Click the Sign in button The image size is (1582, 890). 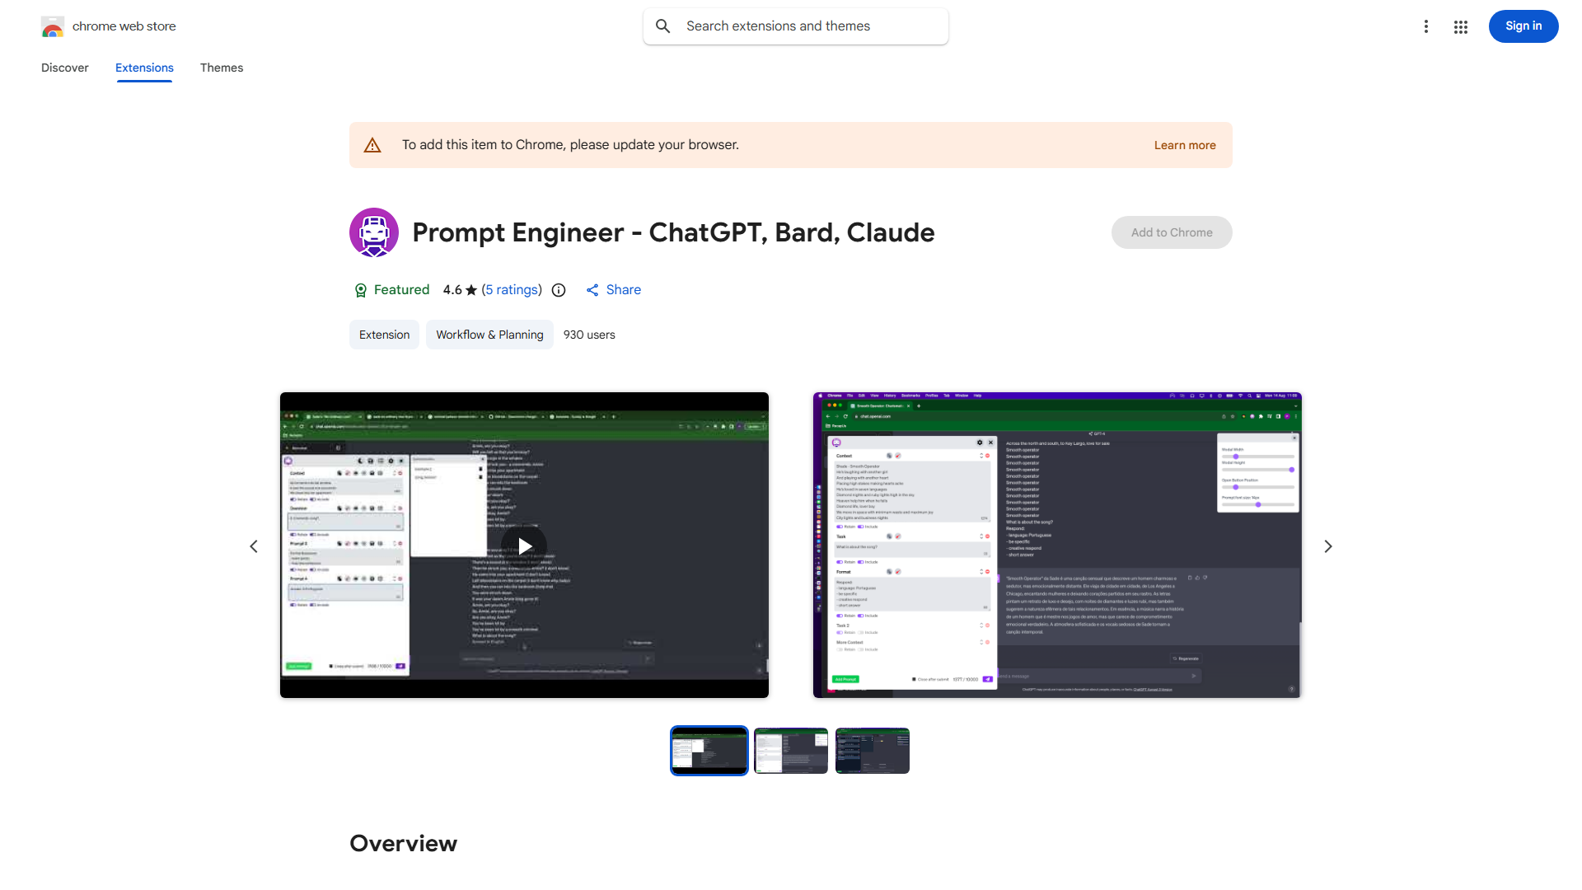point(1523,26)
